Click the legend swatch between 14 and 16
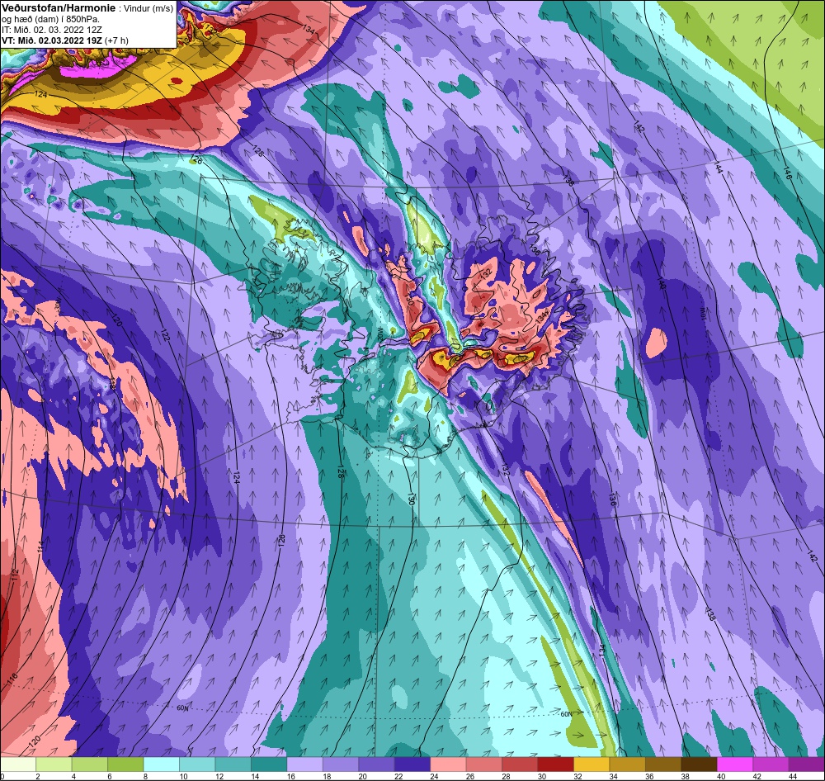The image size is (825, 781). (269, 764)
